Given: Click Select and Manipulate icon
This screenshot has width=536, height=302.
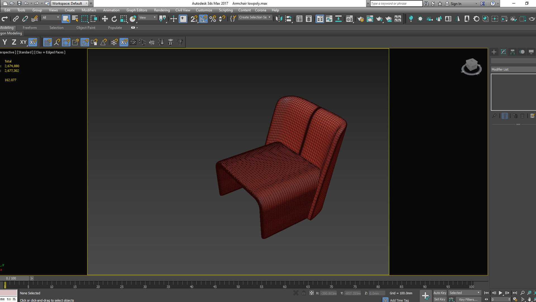Looking at the screenshot, I should pos(174,19).
